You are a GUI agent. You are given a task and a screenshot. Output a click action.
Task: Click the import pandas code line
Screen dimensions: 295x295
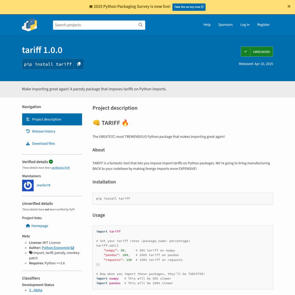(135, 283)
